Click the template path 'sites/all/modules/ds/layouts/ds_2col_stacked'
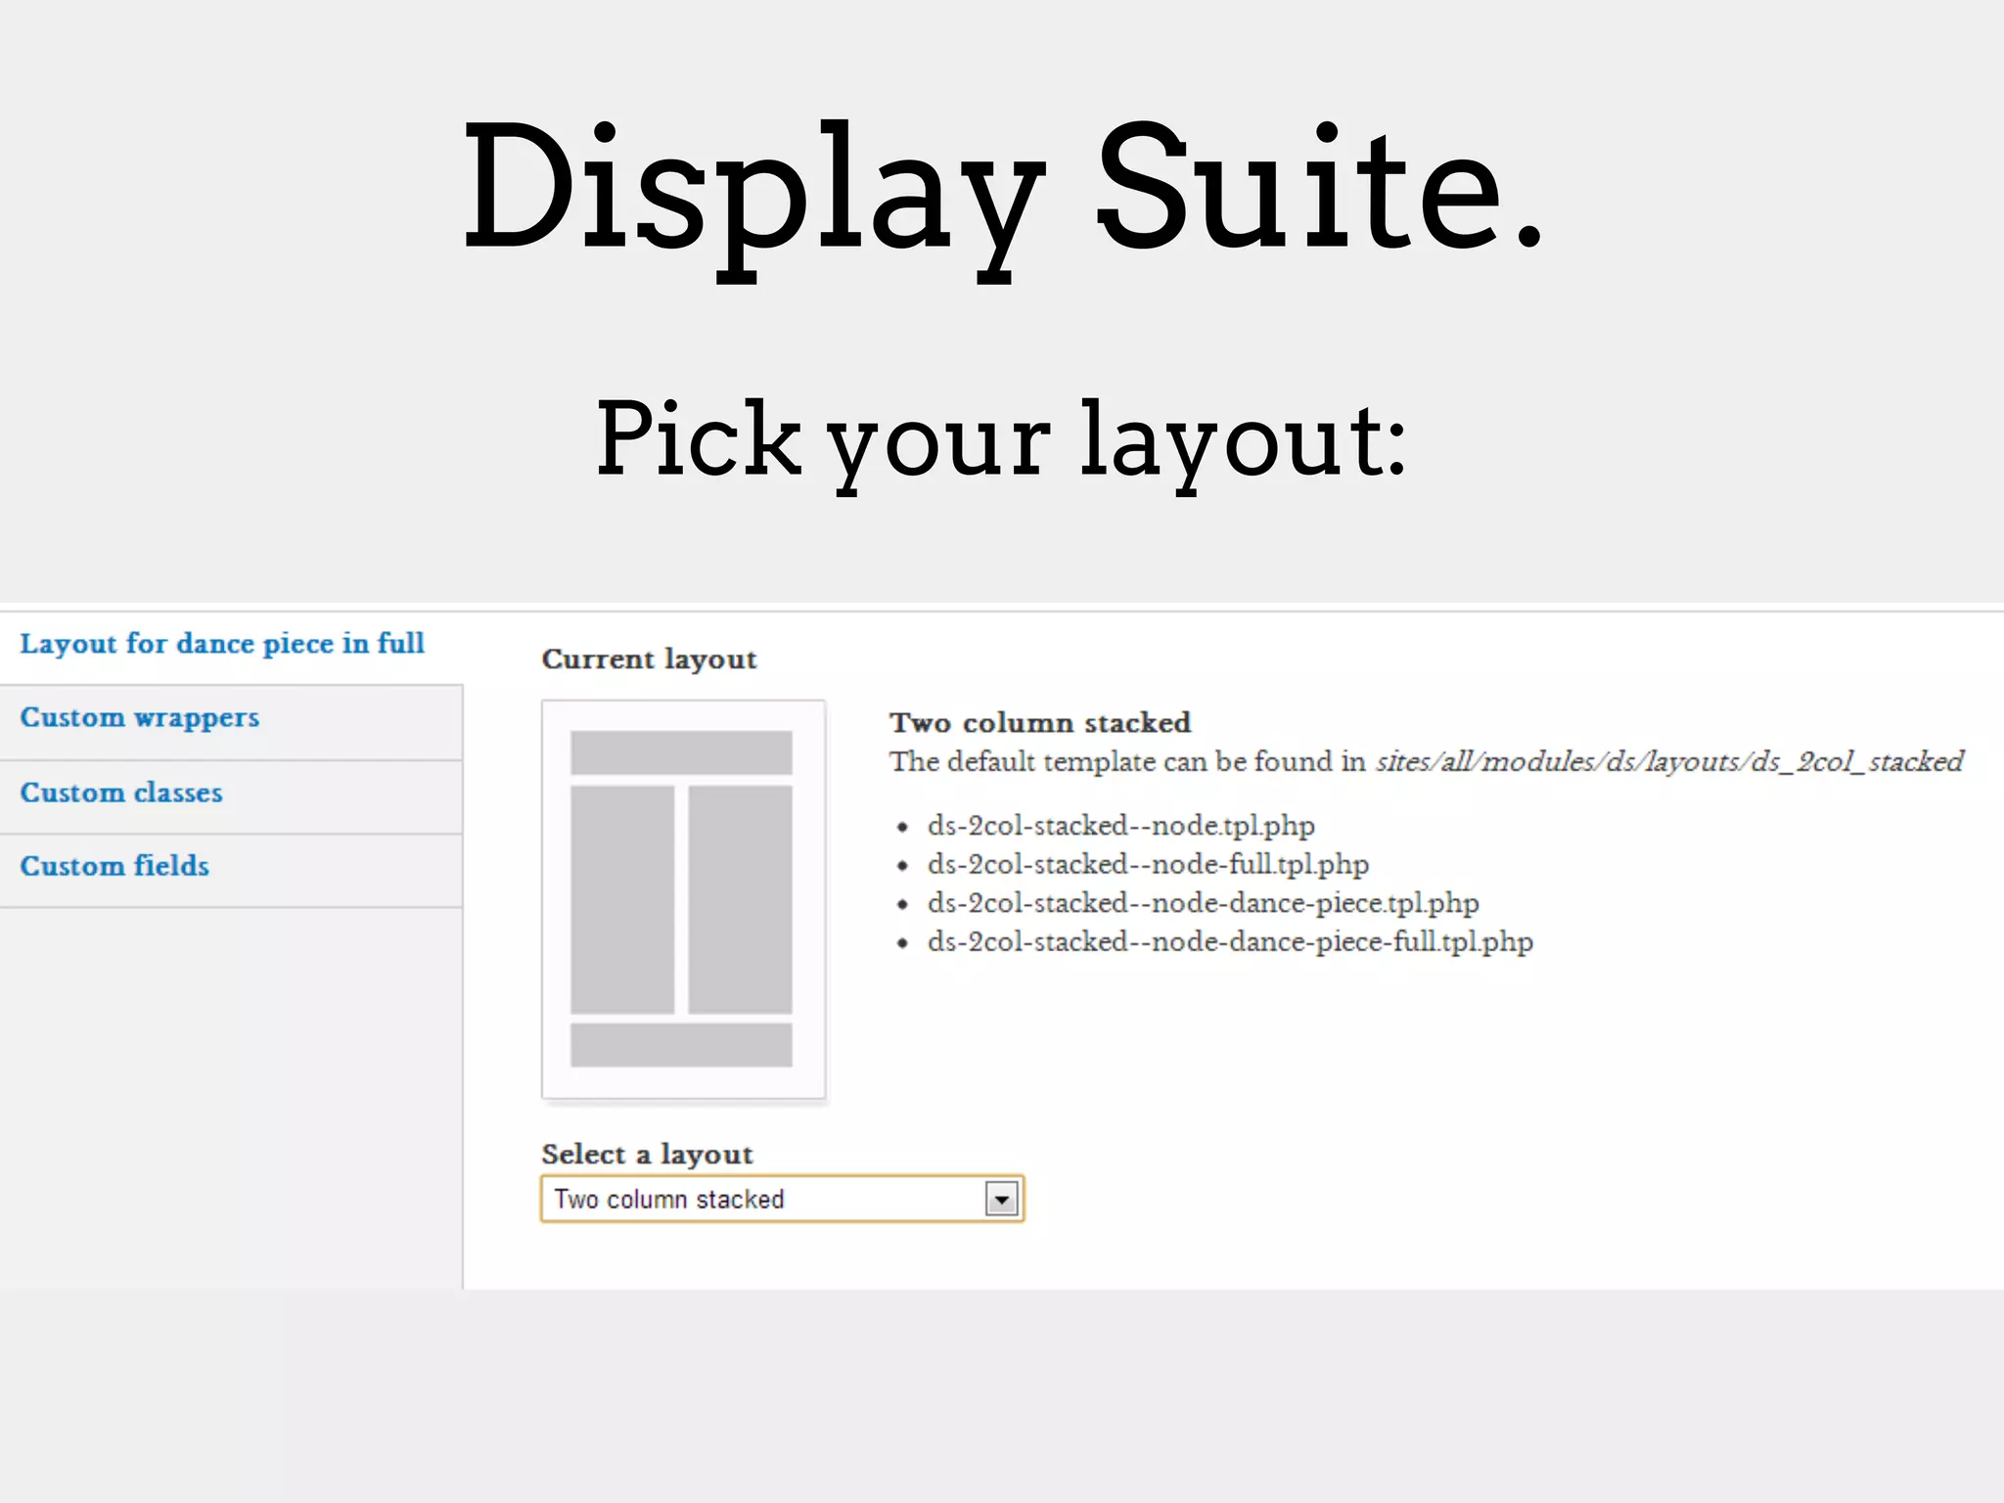The image size is (2004, 1503). [1669, 762]
